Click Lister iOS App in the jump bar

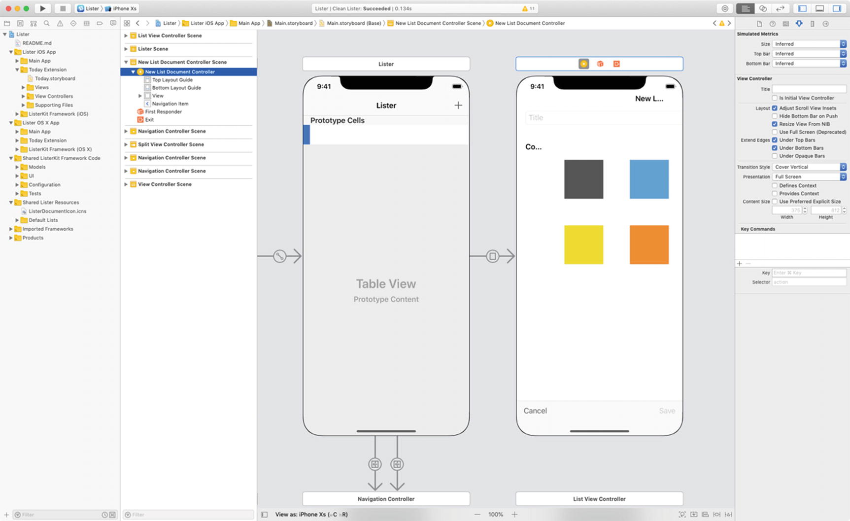point(203,23)
